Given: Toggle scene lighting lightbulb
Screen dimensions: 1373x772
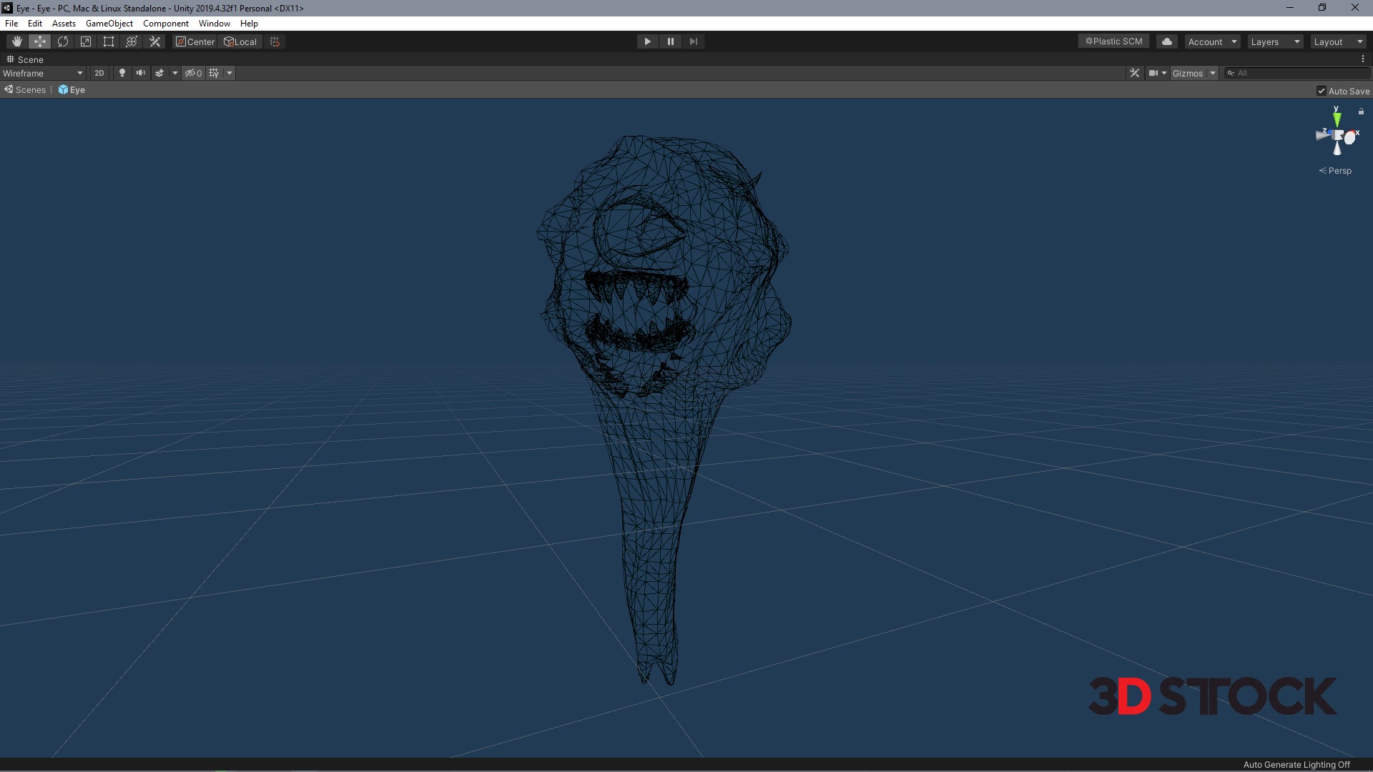Looking at the screenshot, I should (122, 73).
